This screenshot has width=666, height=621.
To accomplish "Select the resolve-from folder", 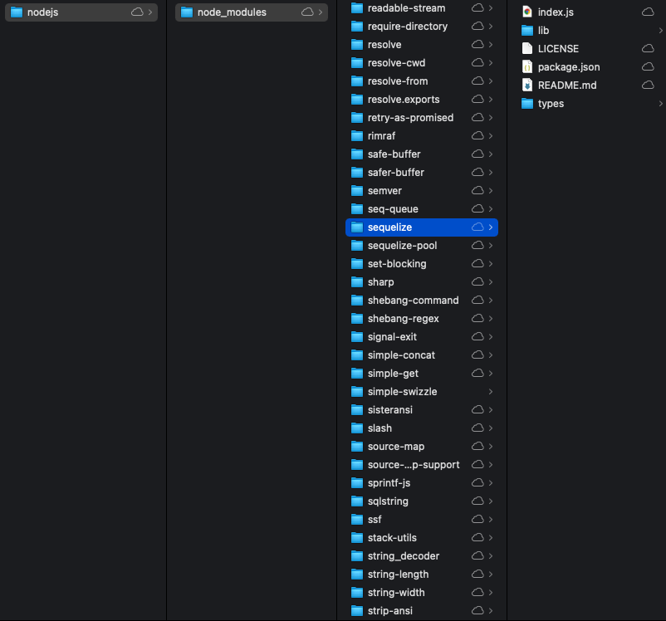I will 422,81.
